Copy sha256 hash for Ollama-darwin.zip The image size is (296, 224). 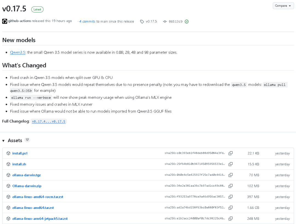coord(230,186)
